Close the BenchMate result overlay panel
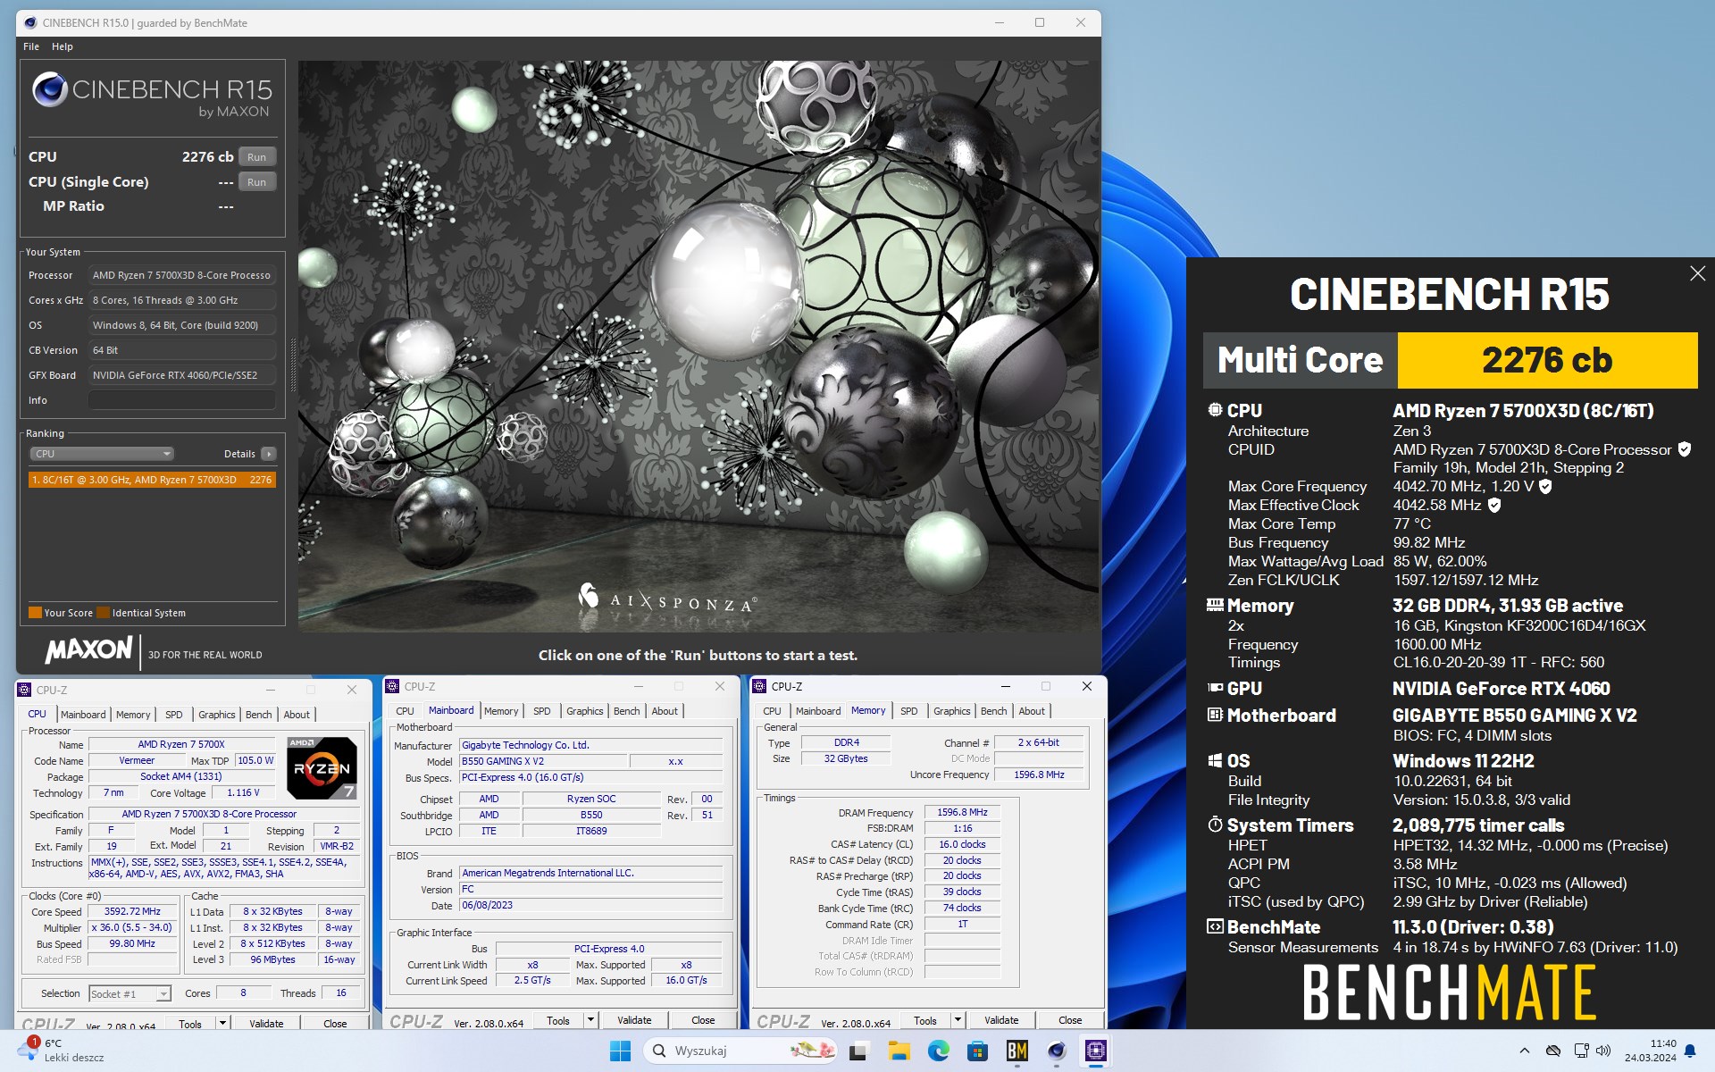1715x1072 pixels. (1697, 273)
